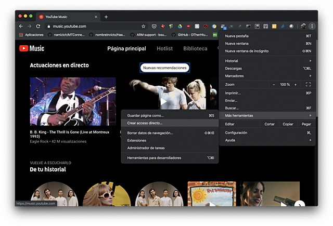Click Copiar in the Editar row
333x226 pixels.
tap(288, 124)
